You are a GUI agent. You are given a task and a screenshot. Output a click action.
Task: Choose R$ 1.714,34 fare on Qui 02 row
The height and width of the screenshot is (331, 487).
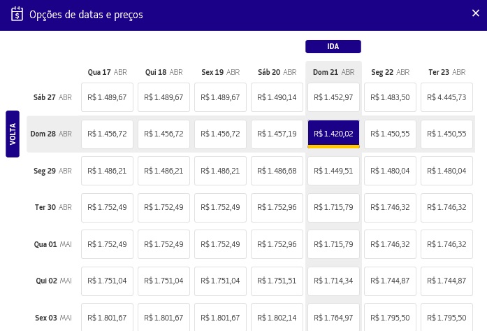click(333, 281)
